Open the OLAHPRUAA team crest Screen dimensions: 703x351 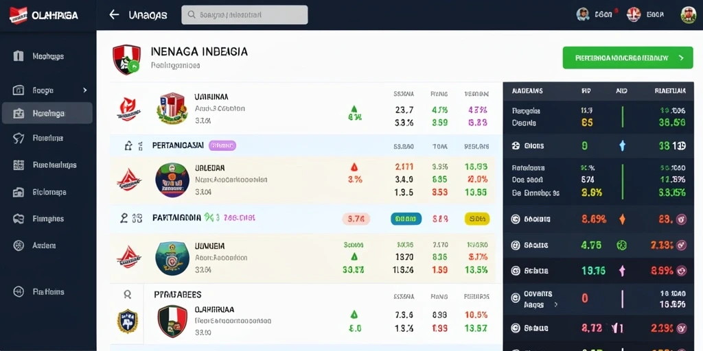(x=172, y=322)
